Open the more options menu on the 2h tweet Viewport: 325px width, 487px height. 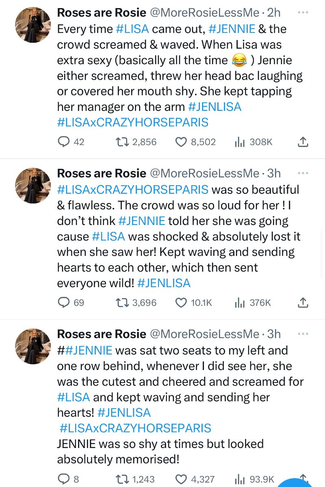tap(303, 12)
